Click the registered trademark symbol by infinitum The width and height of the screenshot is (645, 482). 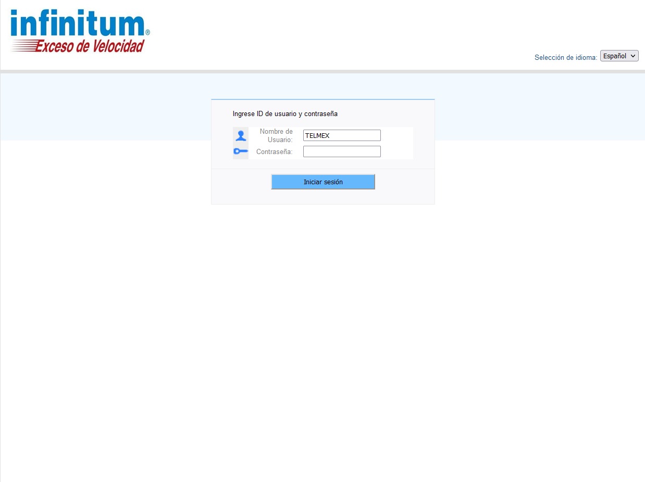pos(147,32)
